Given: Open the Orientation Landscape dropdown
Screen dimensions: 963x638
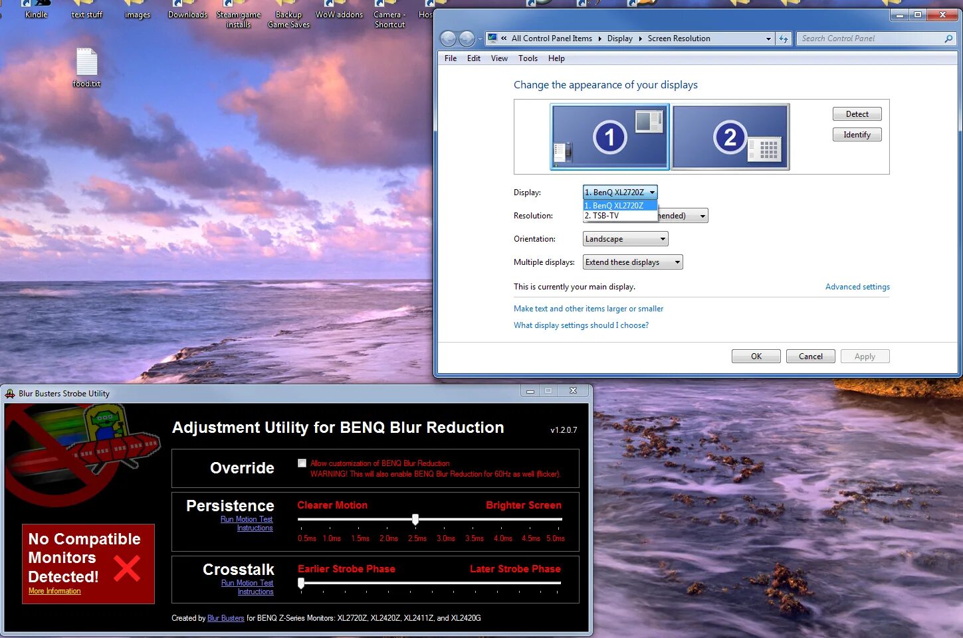Looking at the screenshot, I should coord(625,239).
